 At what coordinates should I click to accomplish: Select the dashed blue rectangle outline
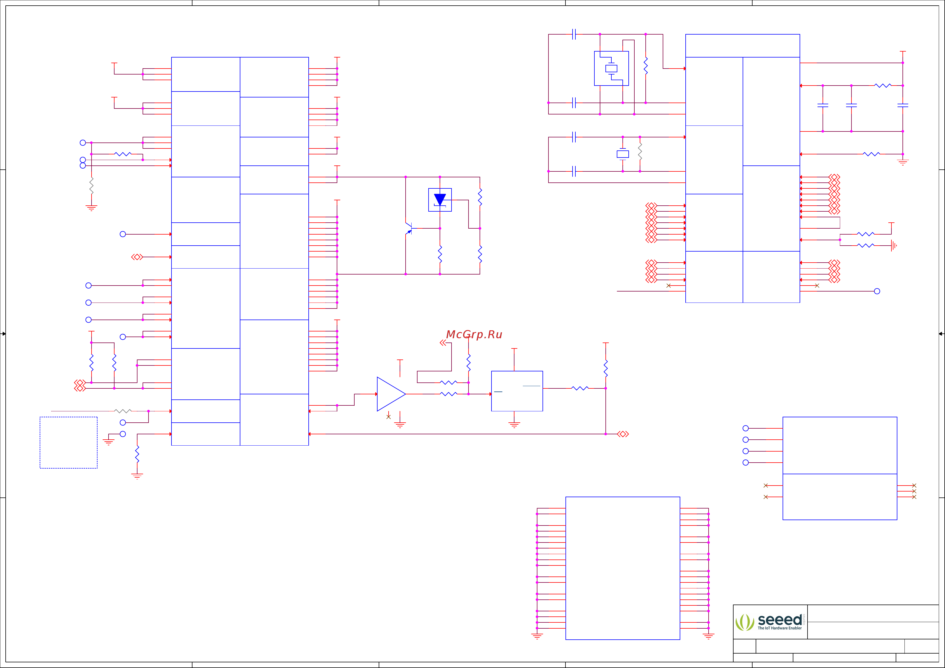68,443
